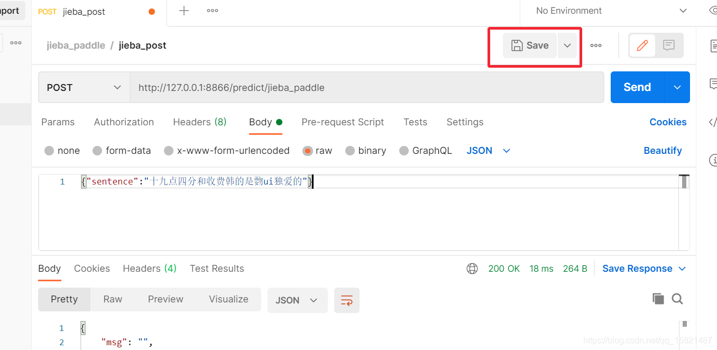The image size is (717, 350).
Task: Click the Beautify link
Action: (x=663, y=151)
